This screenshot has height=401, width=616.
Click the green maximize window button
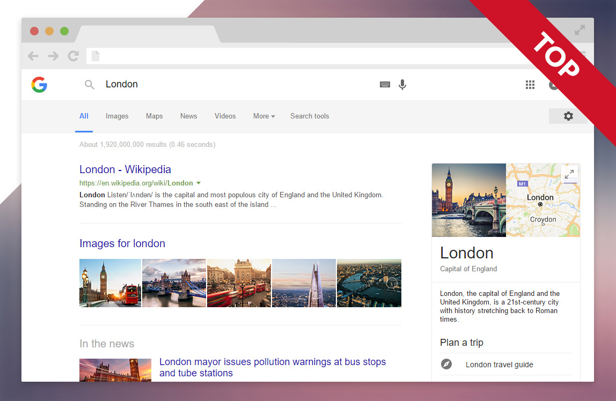(64, 31)
